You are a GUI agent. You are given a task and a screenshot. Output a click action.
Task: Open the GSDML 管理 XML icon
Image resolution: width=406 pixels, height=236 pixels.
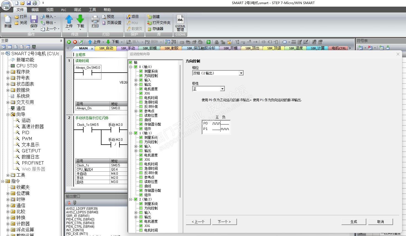(180, 19)
